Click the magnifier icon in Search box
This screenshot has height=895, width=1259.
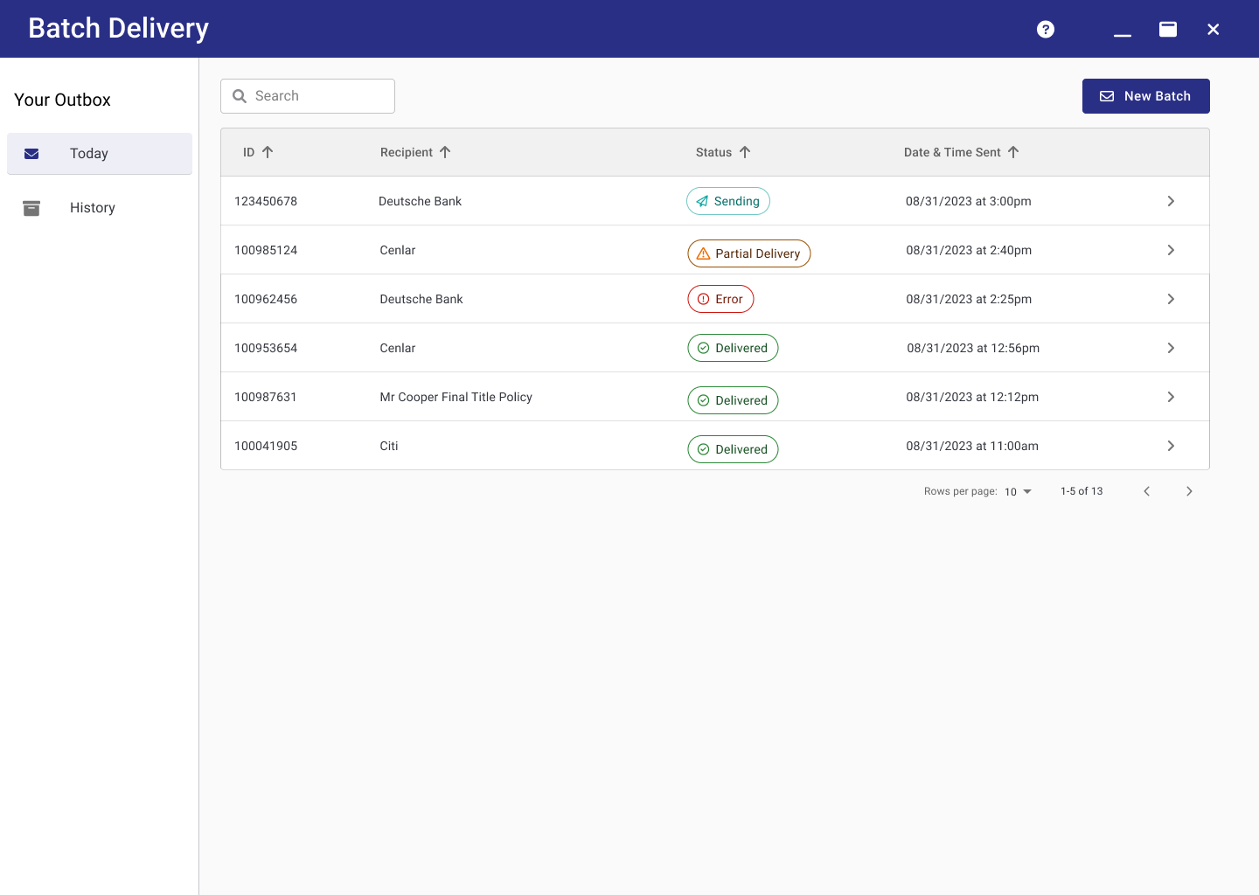240,96
